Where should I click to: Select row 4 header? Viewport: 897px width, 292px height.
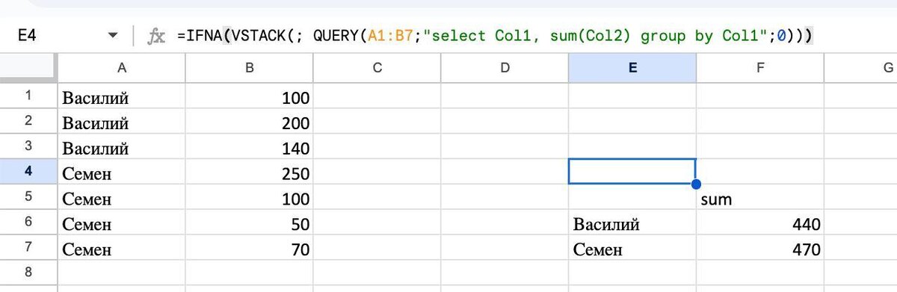coord(28,171)
